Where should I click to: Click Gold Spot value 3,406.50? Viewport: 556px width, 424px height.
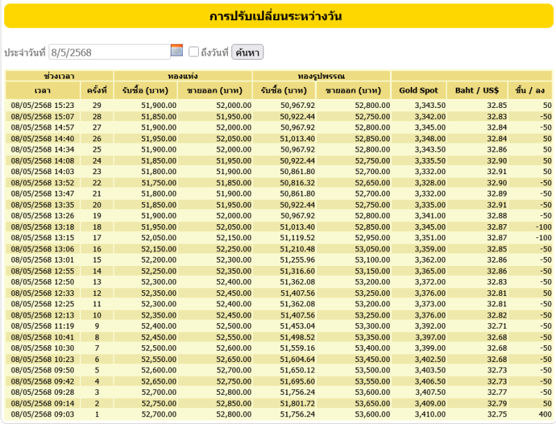coord(430,381)
